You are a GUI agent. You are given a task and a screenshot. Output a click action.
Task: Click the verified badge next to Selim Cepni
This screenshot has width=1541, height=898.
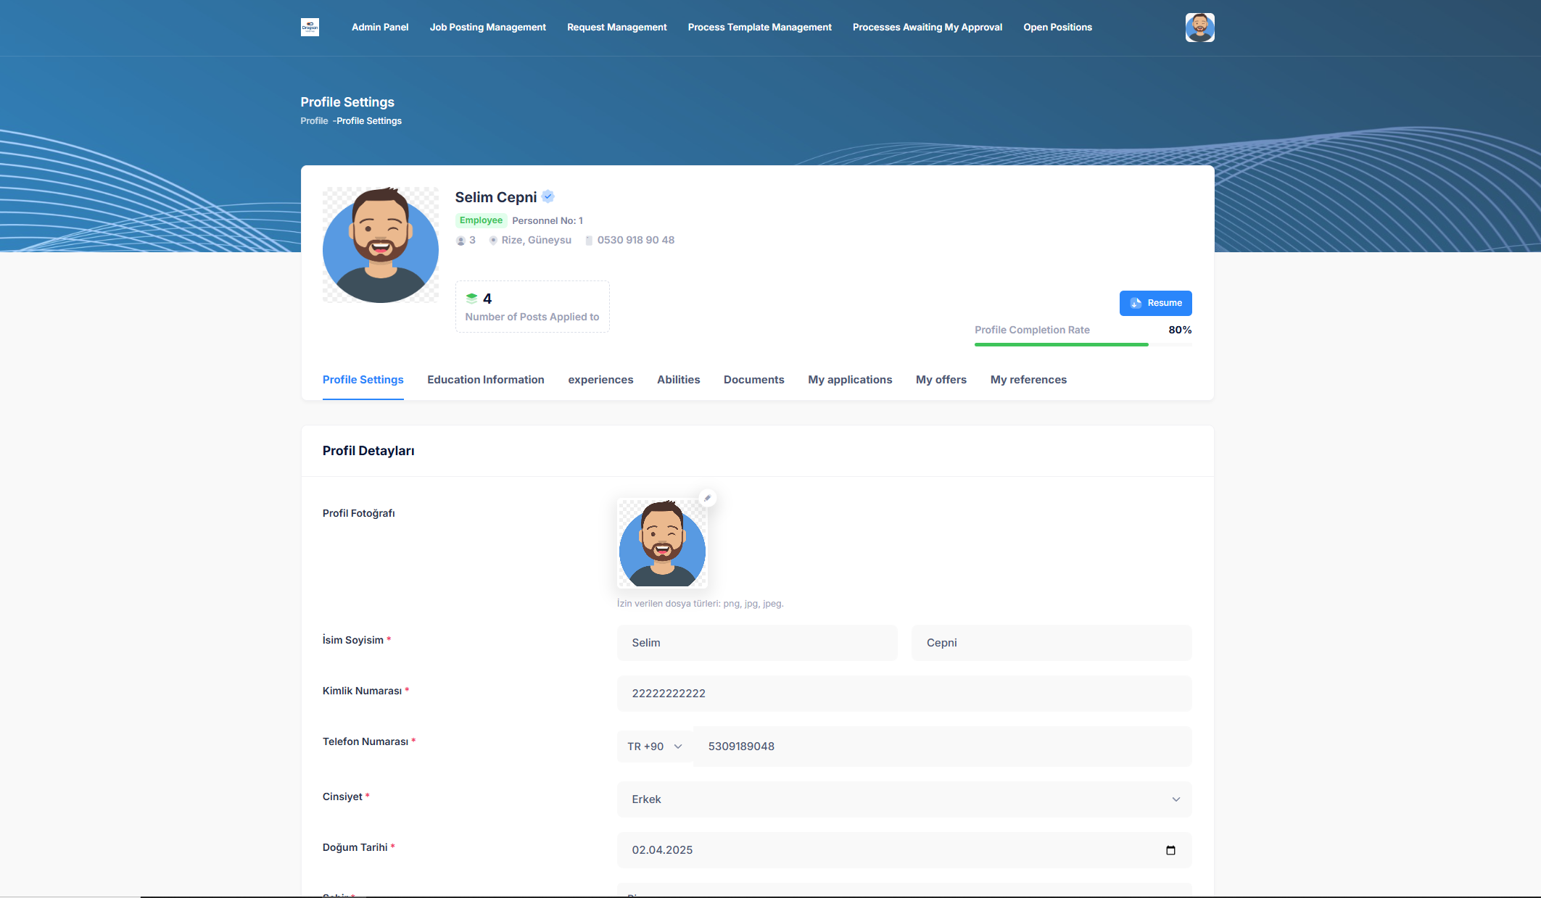pos(548,196)
